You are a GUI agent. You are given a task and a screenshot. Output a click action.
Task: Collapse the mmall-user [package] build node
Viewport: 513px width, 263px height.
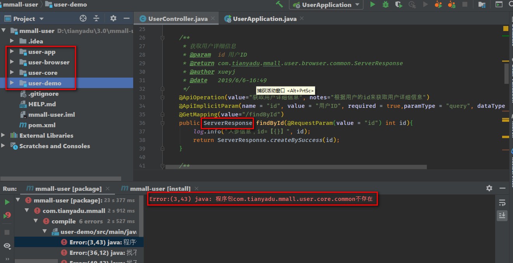point(18,201)
